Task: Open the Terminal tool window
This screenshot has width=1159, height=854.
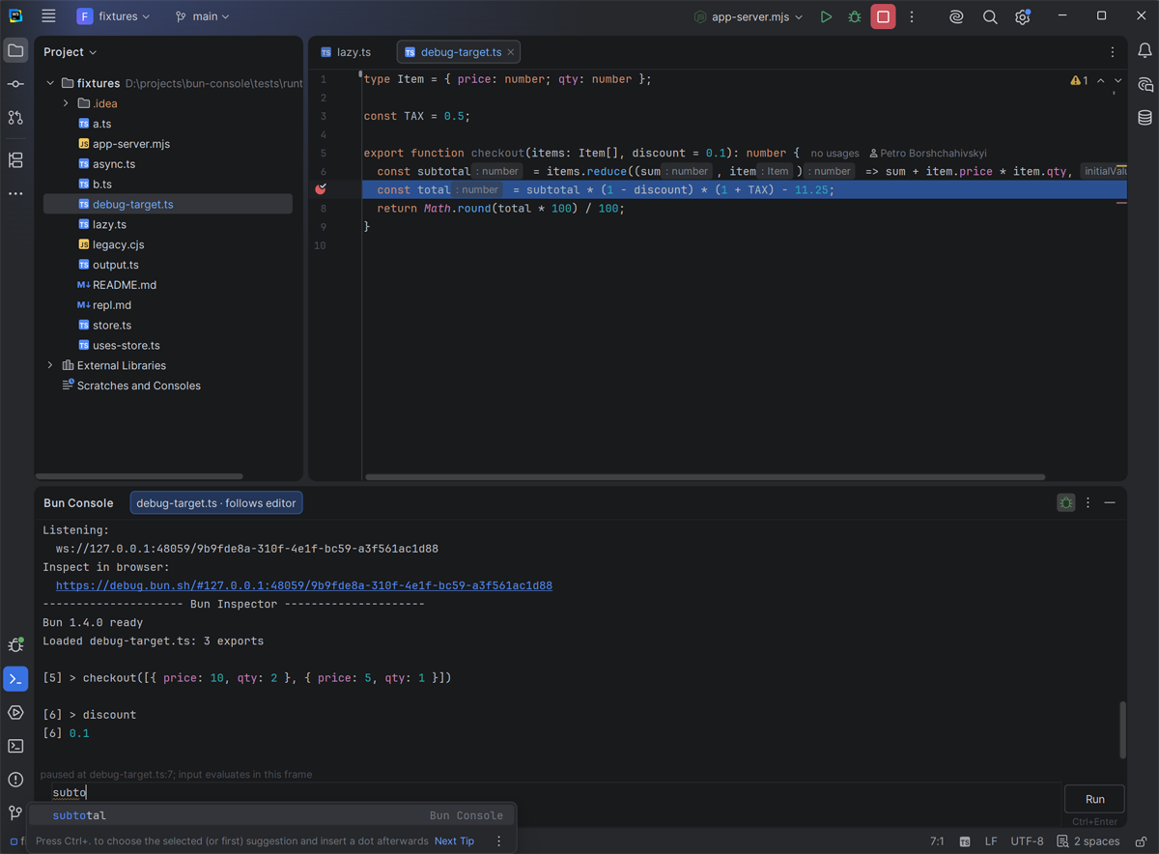Action: click(15, 746)
